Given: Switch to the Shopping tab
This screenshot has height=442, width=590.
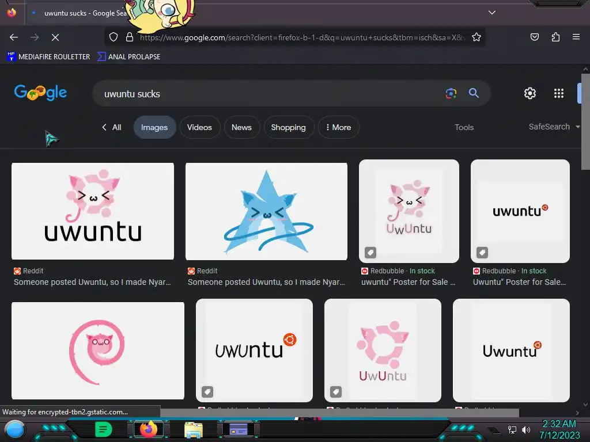Looking at the screenshot, I should click(288, 127).
